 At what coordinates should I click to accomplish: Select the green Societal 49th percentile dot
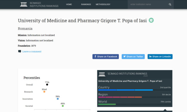tap(63, 106)
